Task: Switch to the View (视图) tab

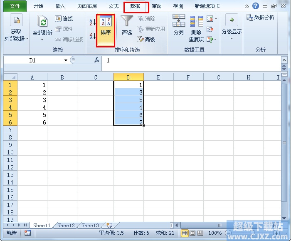Action: click(178, 6)
